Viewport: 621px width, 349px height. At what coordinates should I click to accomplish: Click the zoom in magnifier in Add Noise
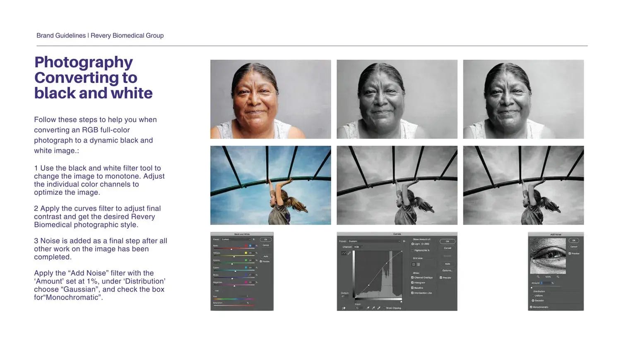558,277
